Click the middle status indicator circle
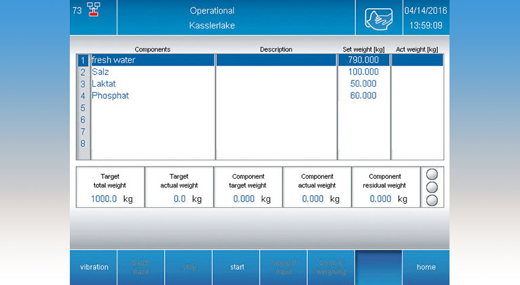520x285 pixels. pos(431,187)
